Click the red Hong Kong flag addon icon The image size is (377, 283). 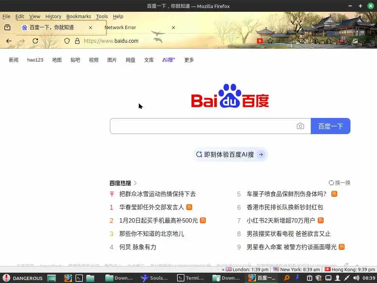click(260, 41)
